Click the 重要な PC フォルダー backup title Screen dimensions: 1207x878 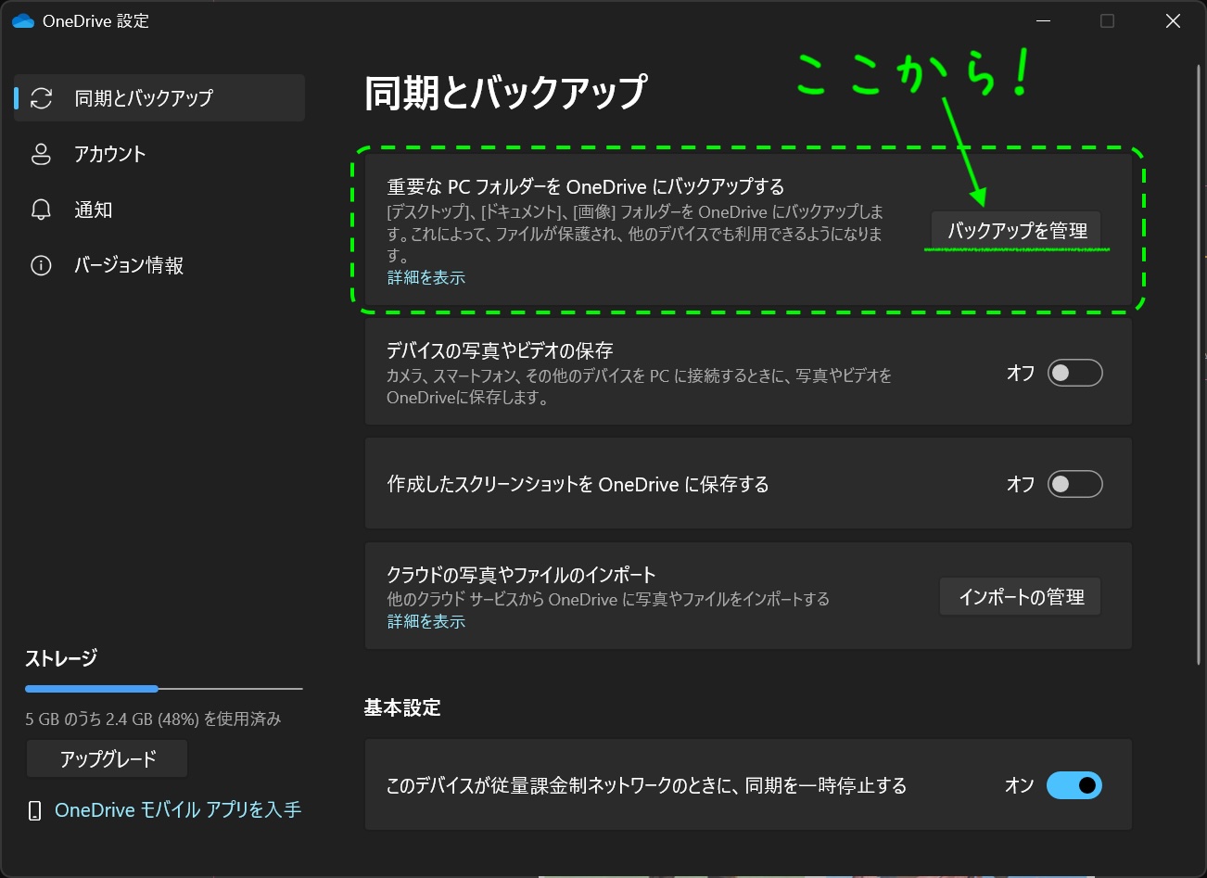tap(586, 186)
